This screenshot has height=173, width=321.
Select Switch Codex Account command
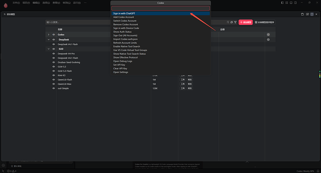click(x=160, y=21)
